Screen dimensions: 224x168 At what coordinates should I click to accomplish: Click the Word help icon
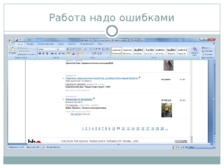(x=214, y=44)
